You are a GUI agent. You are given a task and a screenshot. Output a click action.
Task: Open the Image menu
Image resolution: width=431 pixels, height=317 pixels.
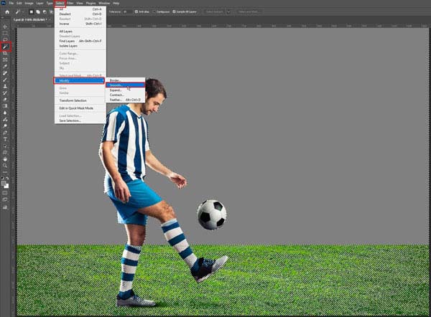click(x=29, y=4)
